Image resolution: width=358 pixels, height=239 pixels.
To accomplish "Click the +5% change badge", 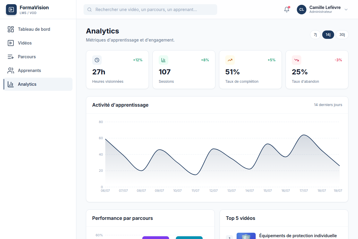I will point(271,60).
